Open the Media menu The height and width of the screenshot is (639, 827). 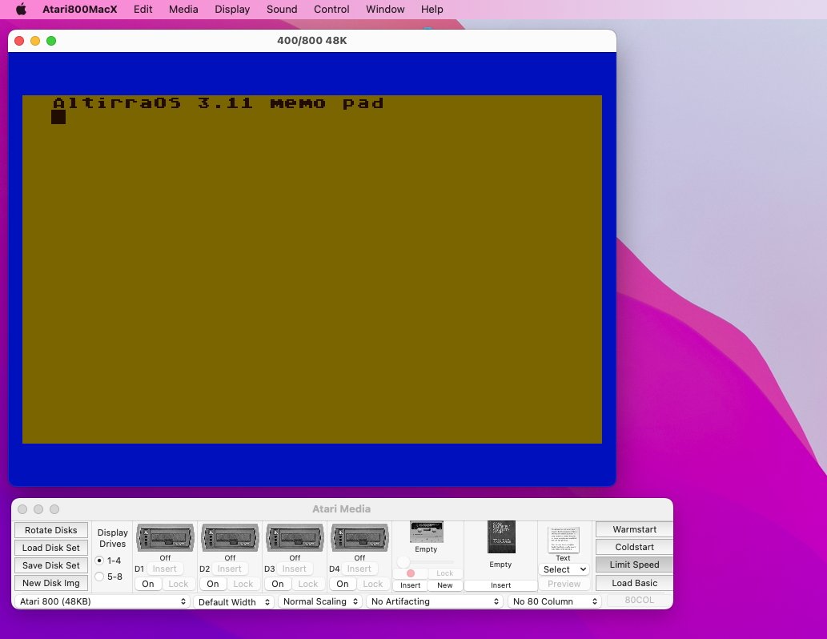point(183,10)
